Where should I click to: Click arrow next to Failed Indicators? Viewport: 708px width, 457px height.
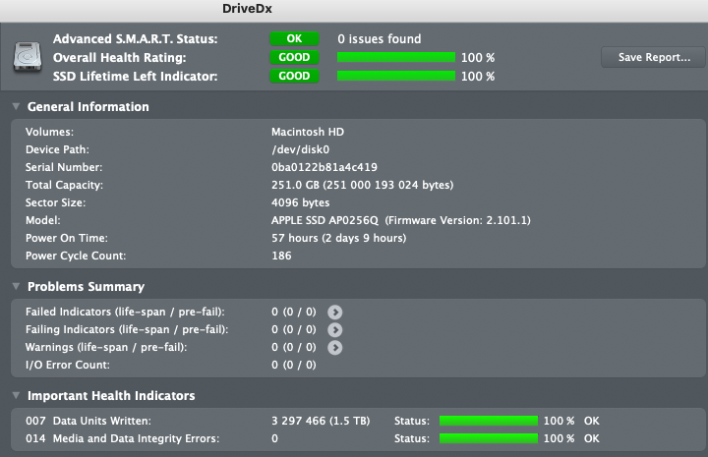coord(335,312)
